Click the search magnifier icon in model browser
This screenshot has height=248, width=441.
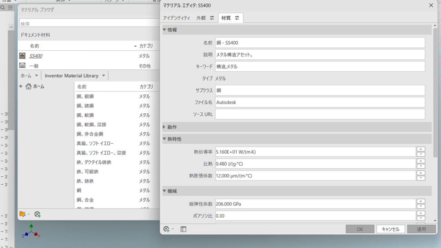coord(3,7)
